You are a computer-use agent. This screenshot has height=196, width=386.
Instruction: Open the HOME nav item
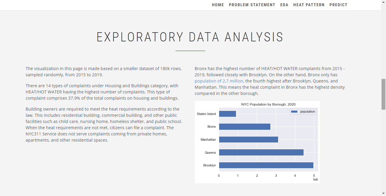218,5
